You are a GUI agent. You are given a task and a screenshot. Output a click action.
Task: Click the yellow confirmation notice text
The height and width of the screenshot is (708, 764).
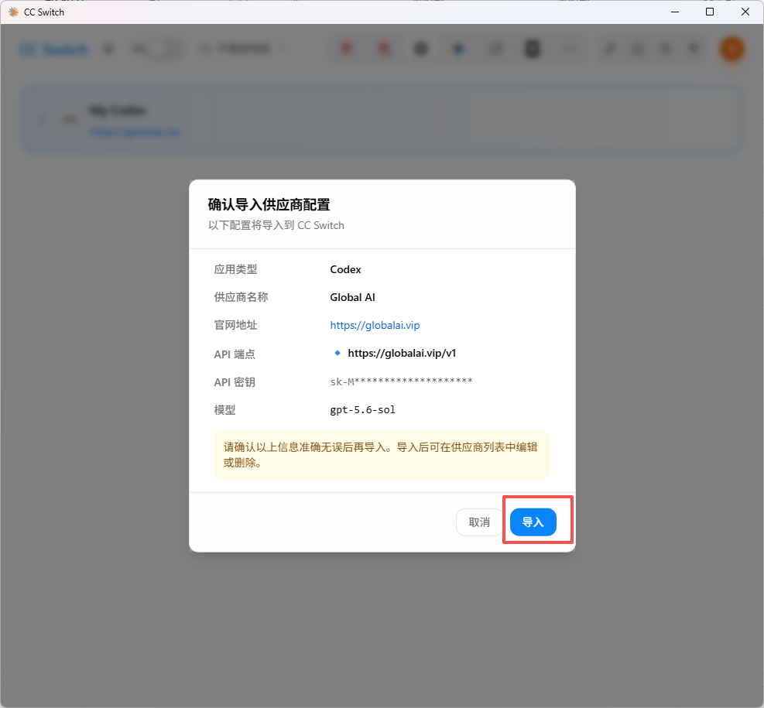pos(381,455)
